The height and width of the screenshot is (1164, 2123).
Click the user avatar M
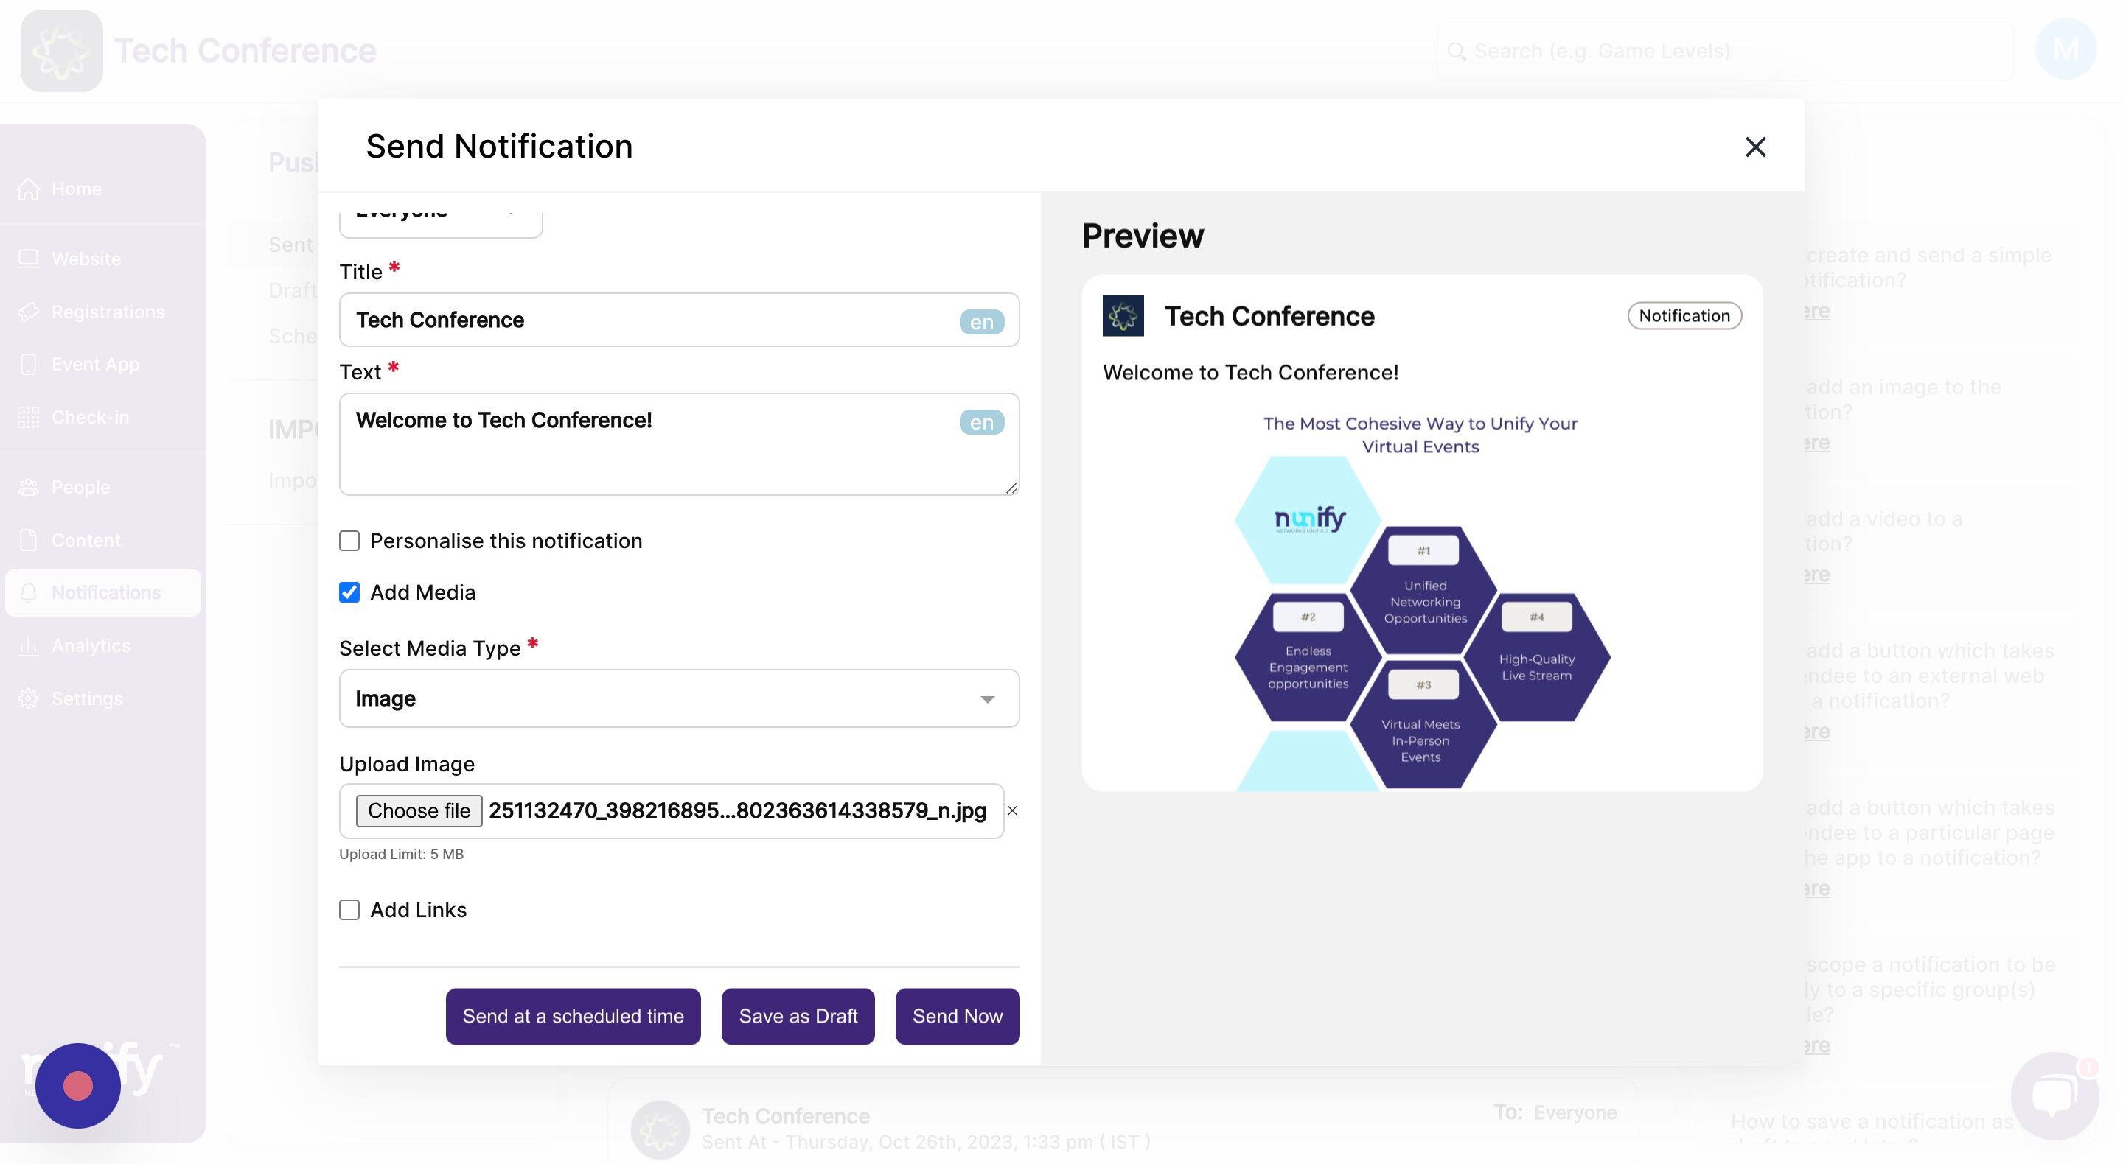(2065, 49)
